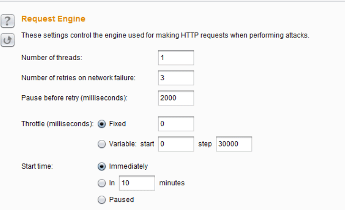This screenshot has height=210, width=345.
Task: Select the Fixed throttle radio button
Action: tap(102, 124)
